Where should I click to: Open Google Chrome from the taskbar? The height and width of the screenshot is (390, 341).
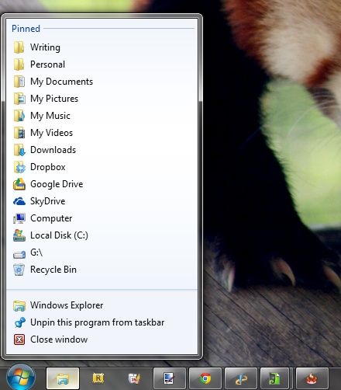click(x=205, y=378)
